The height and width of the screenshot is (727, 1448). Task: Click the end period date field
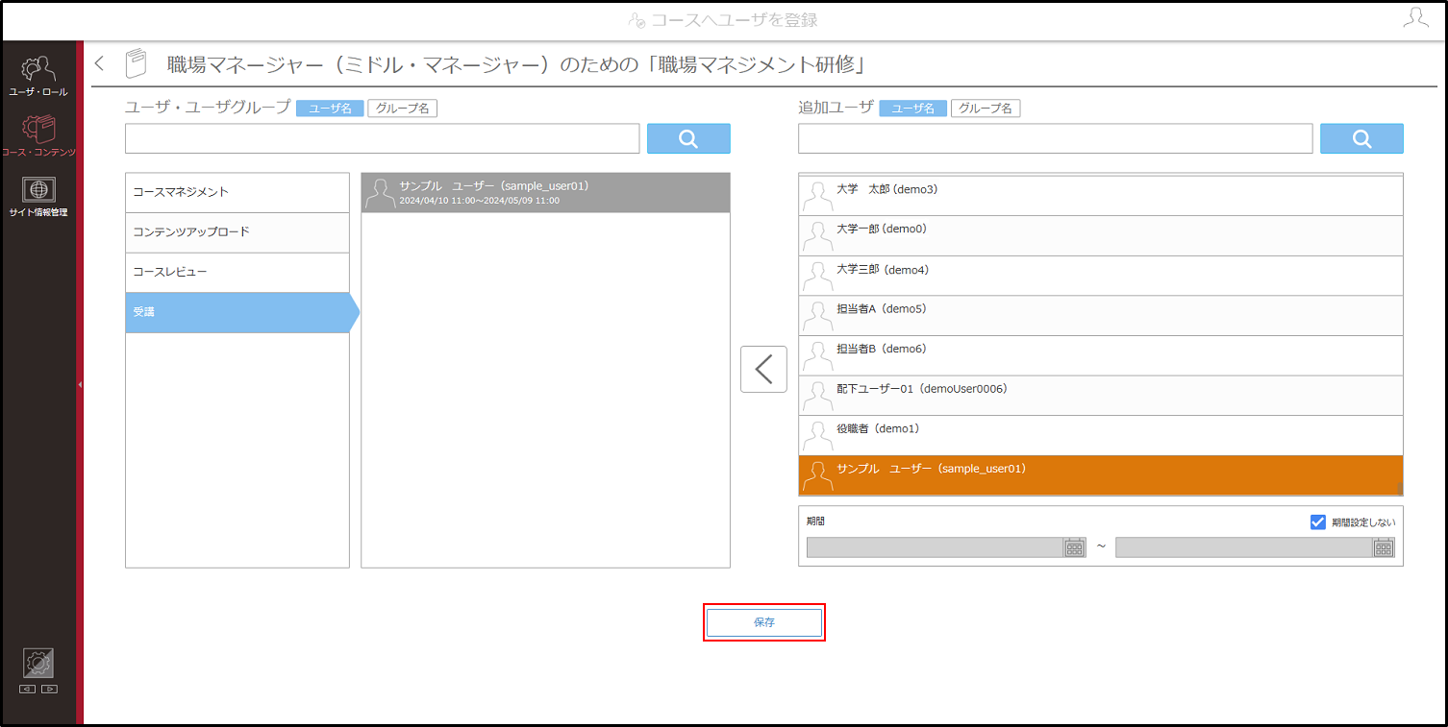(1244, 547)
